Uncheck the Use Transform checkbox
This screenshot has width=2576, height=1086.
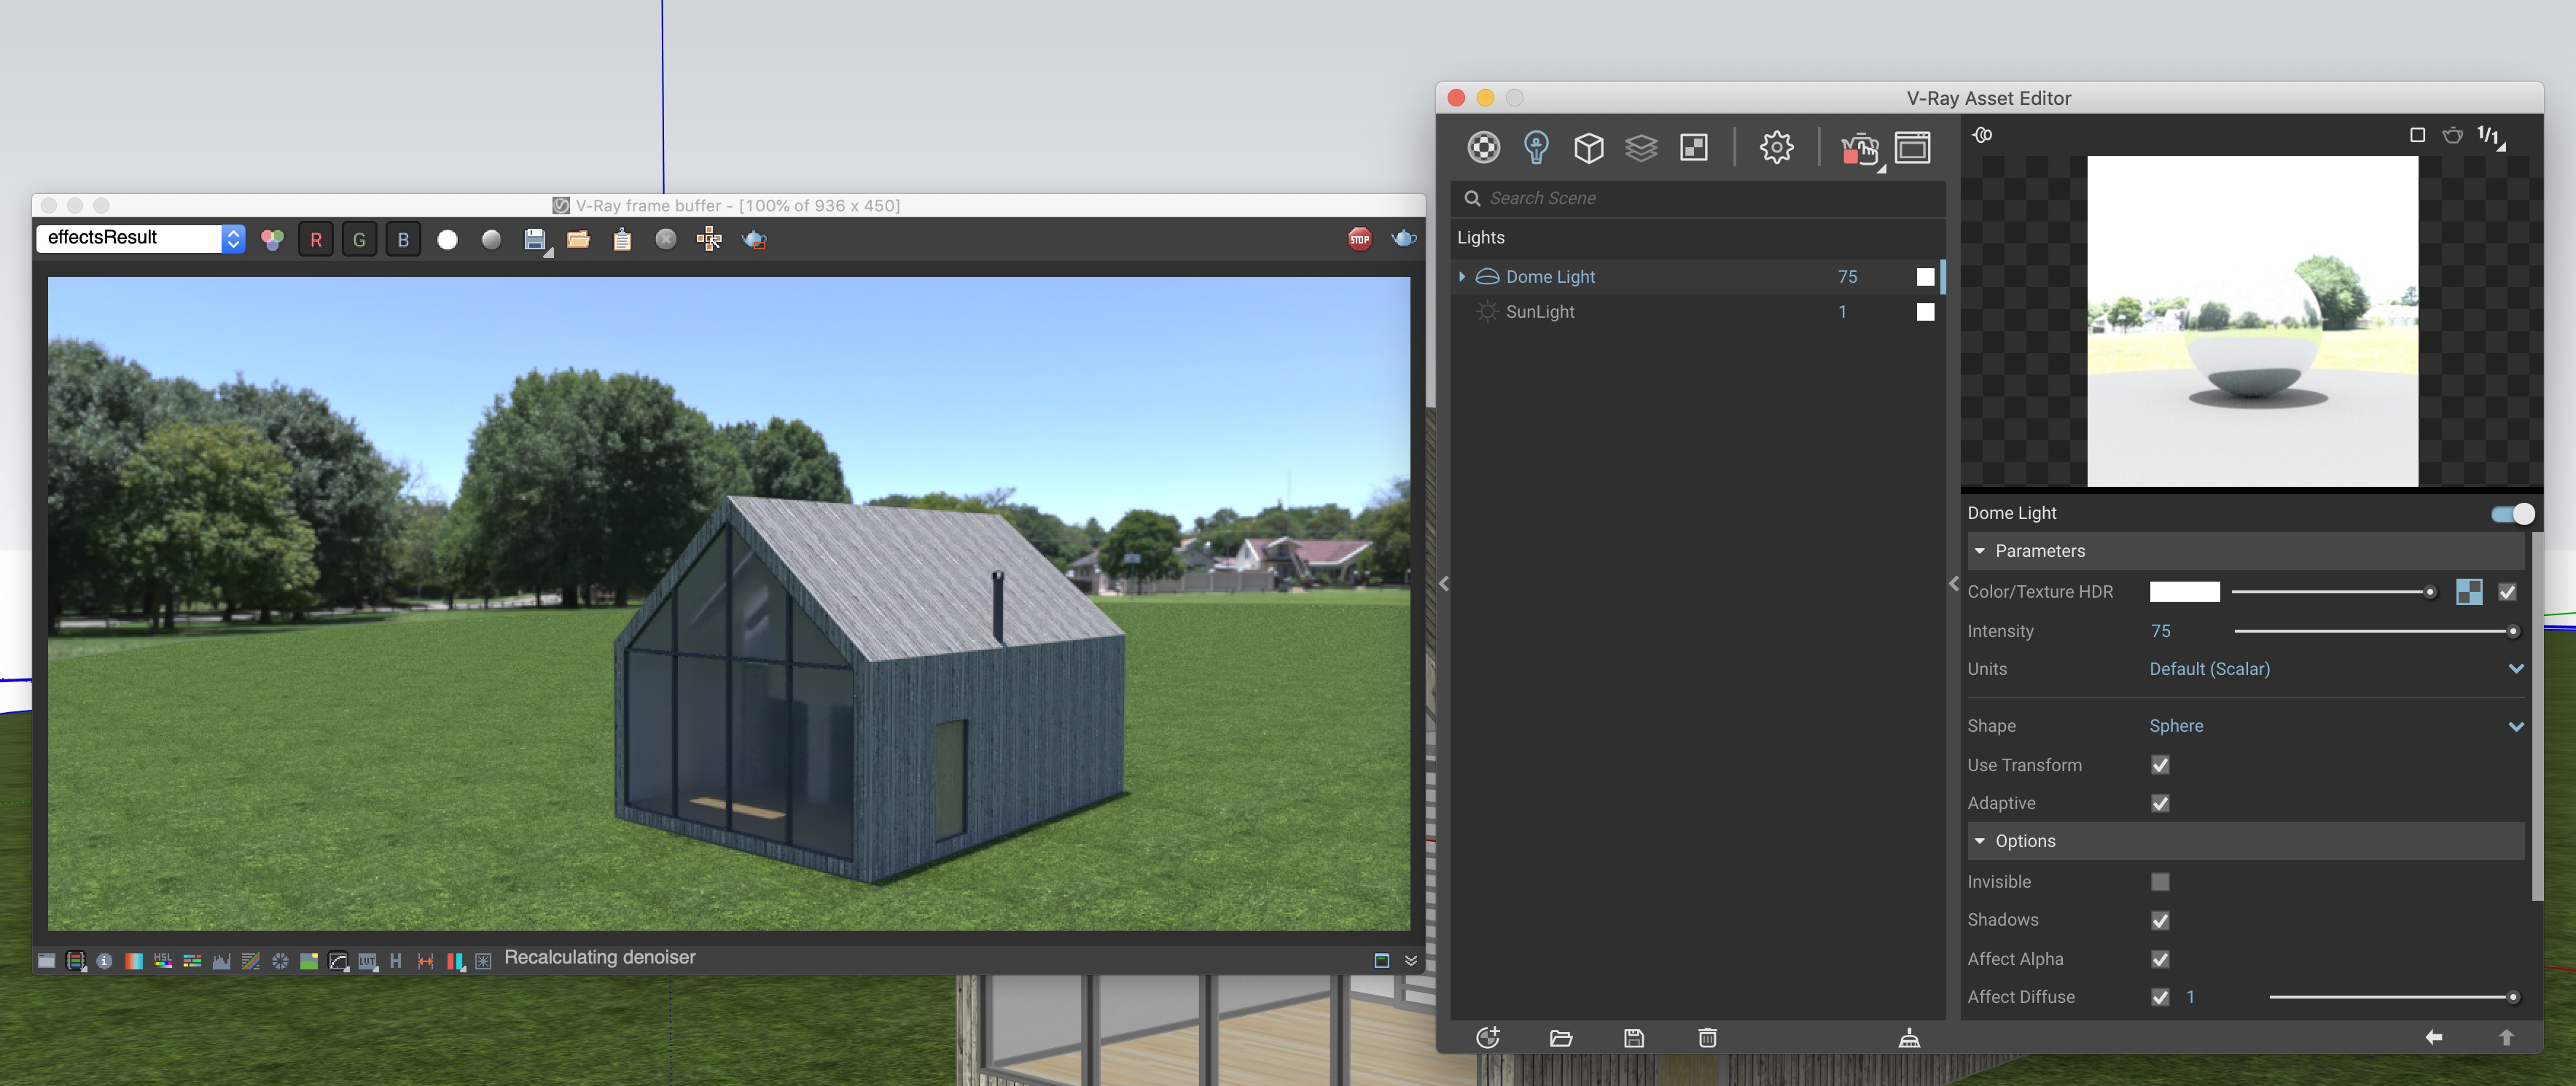click(2160, 765)
